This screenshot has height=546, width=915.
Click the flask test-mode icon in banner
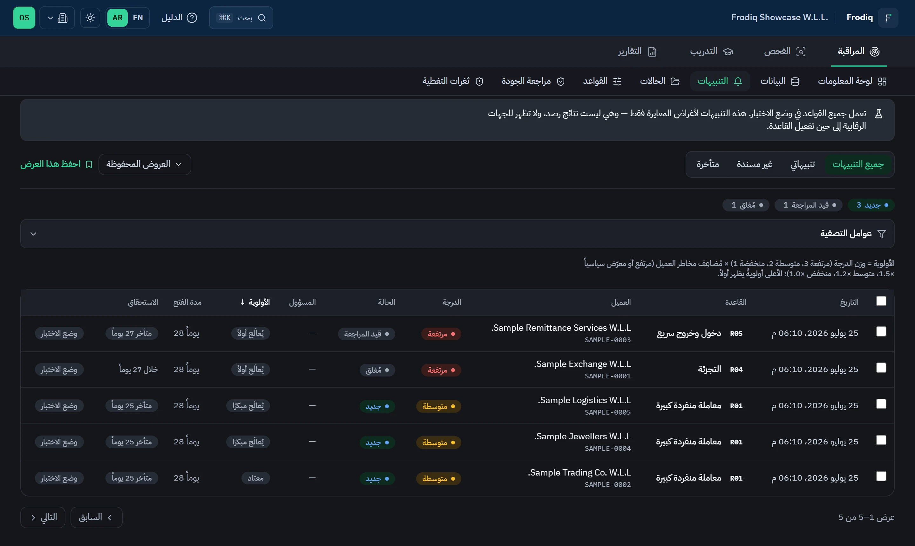[x=878, y=113]
